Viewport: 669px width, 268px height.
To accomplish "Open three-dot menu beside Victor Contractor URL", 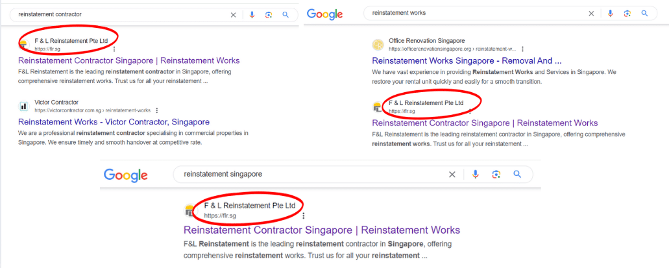I will coord(156,111).
